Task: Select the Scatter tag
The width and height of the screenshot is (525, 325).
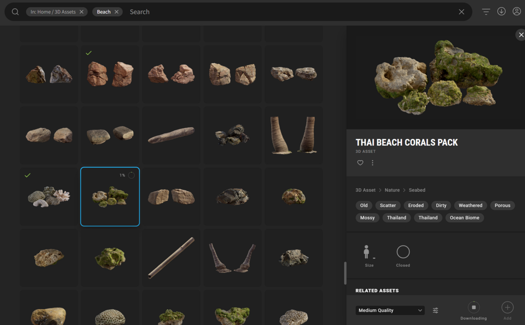Action: click(388, 205)
